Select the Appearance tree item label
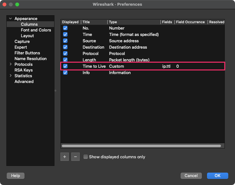Viewport: 235px width, 185px height. tap(26, 18)
